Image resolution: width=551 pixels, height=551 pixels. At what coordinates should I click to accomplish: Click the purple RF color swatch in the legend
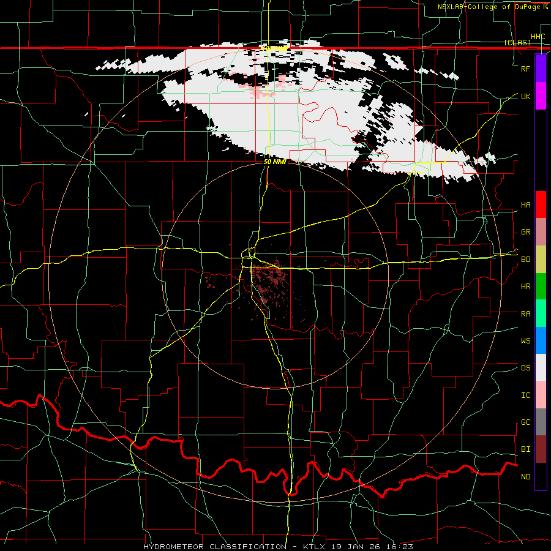[x=541, y=69]
